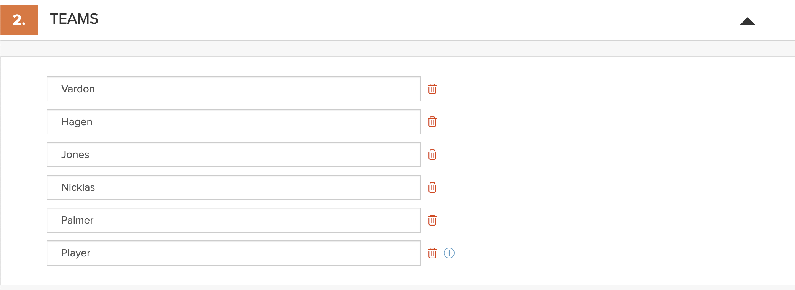Screen dimensions: 795x290
Task: Click the word Player inside its field
Action: (76, 253)
